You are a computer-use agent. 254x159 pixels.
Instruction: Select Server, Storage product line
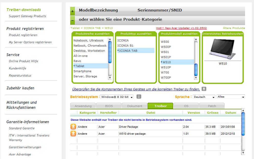[85, 76]
